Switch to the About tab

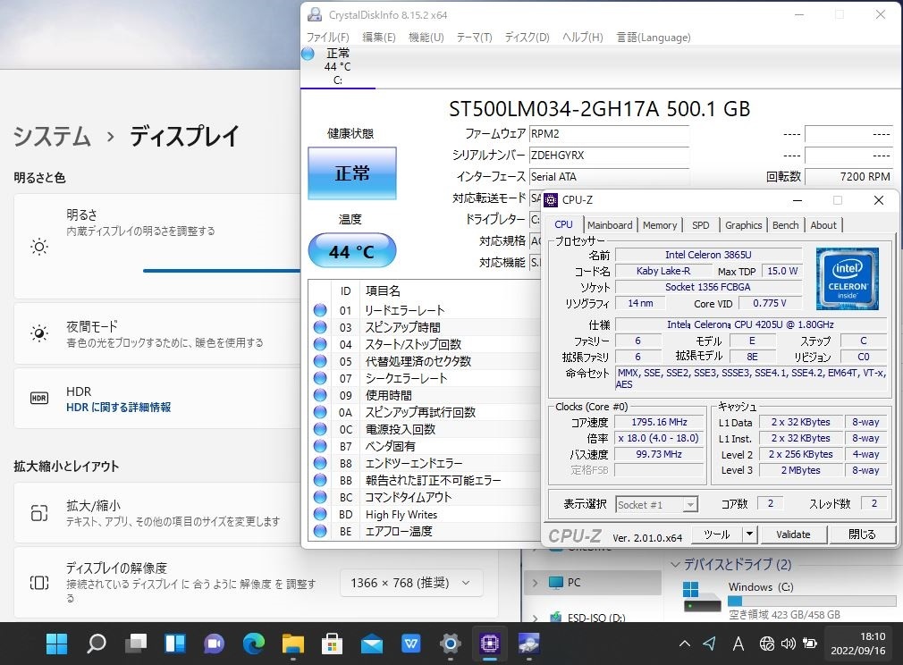[x=823, y=225]
